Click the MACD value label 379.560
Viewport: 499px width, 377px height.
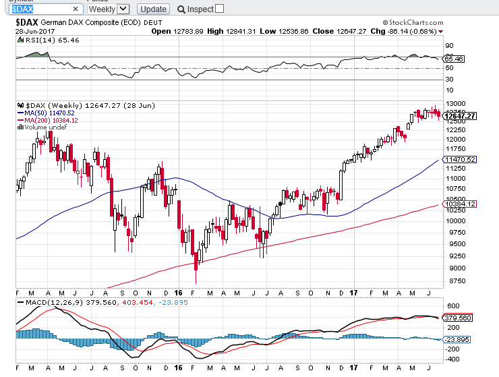pos(458,318)
